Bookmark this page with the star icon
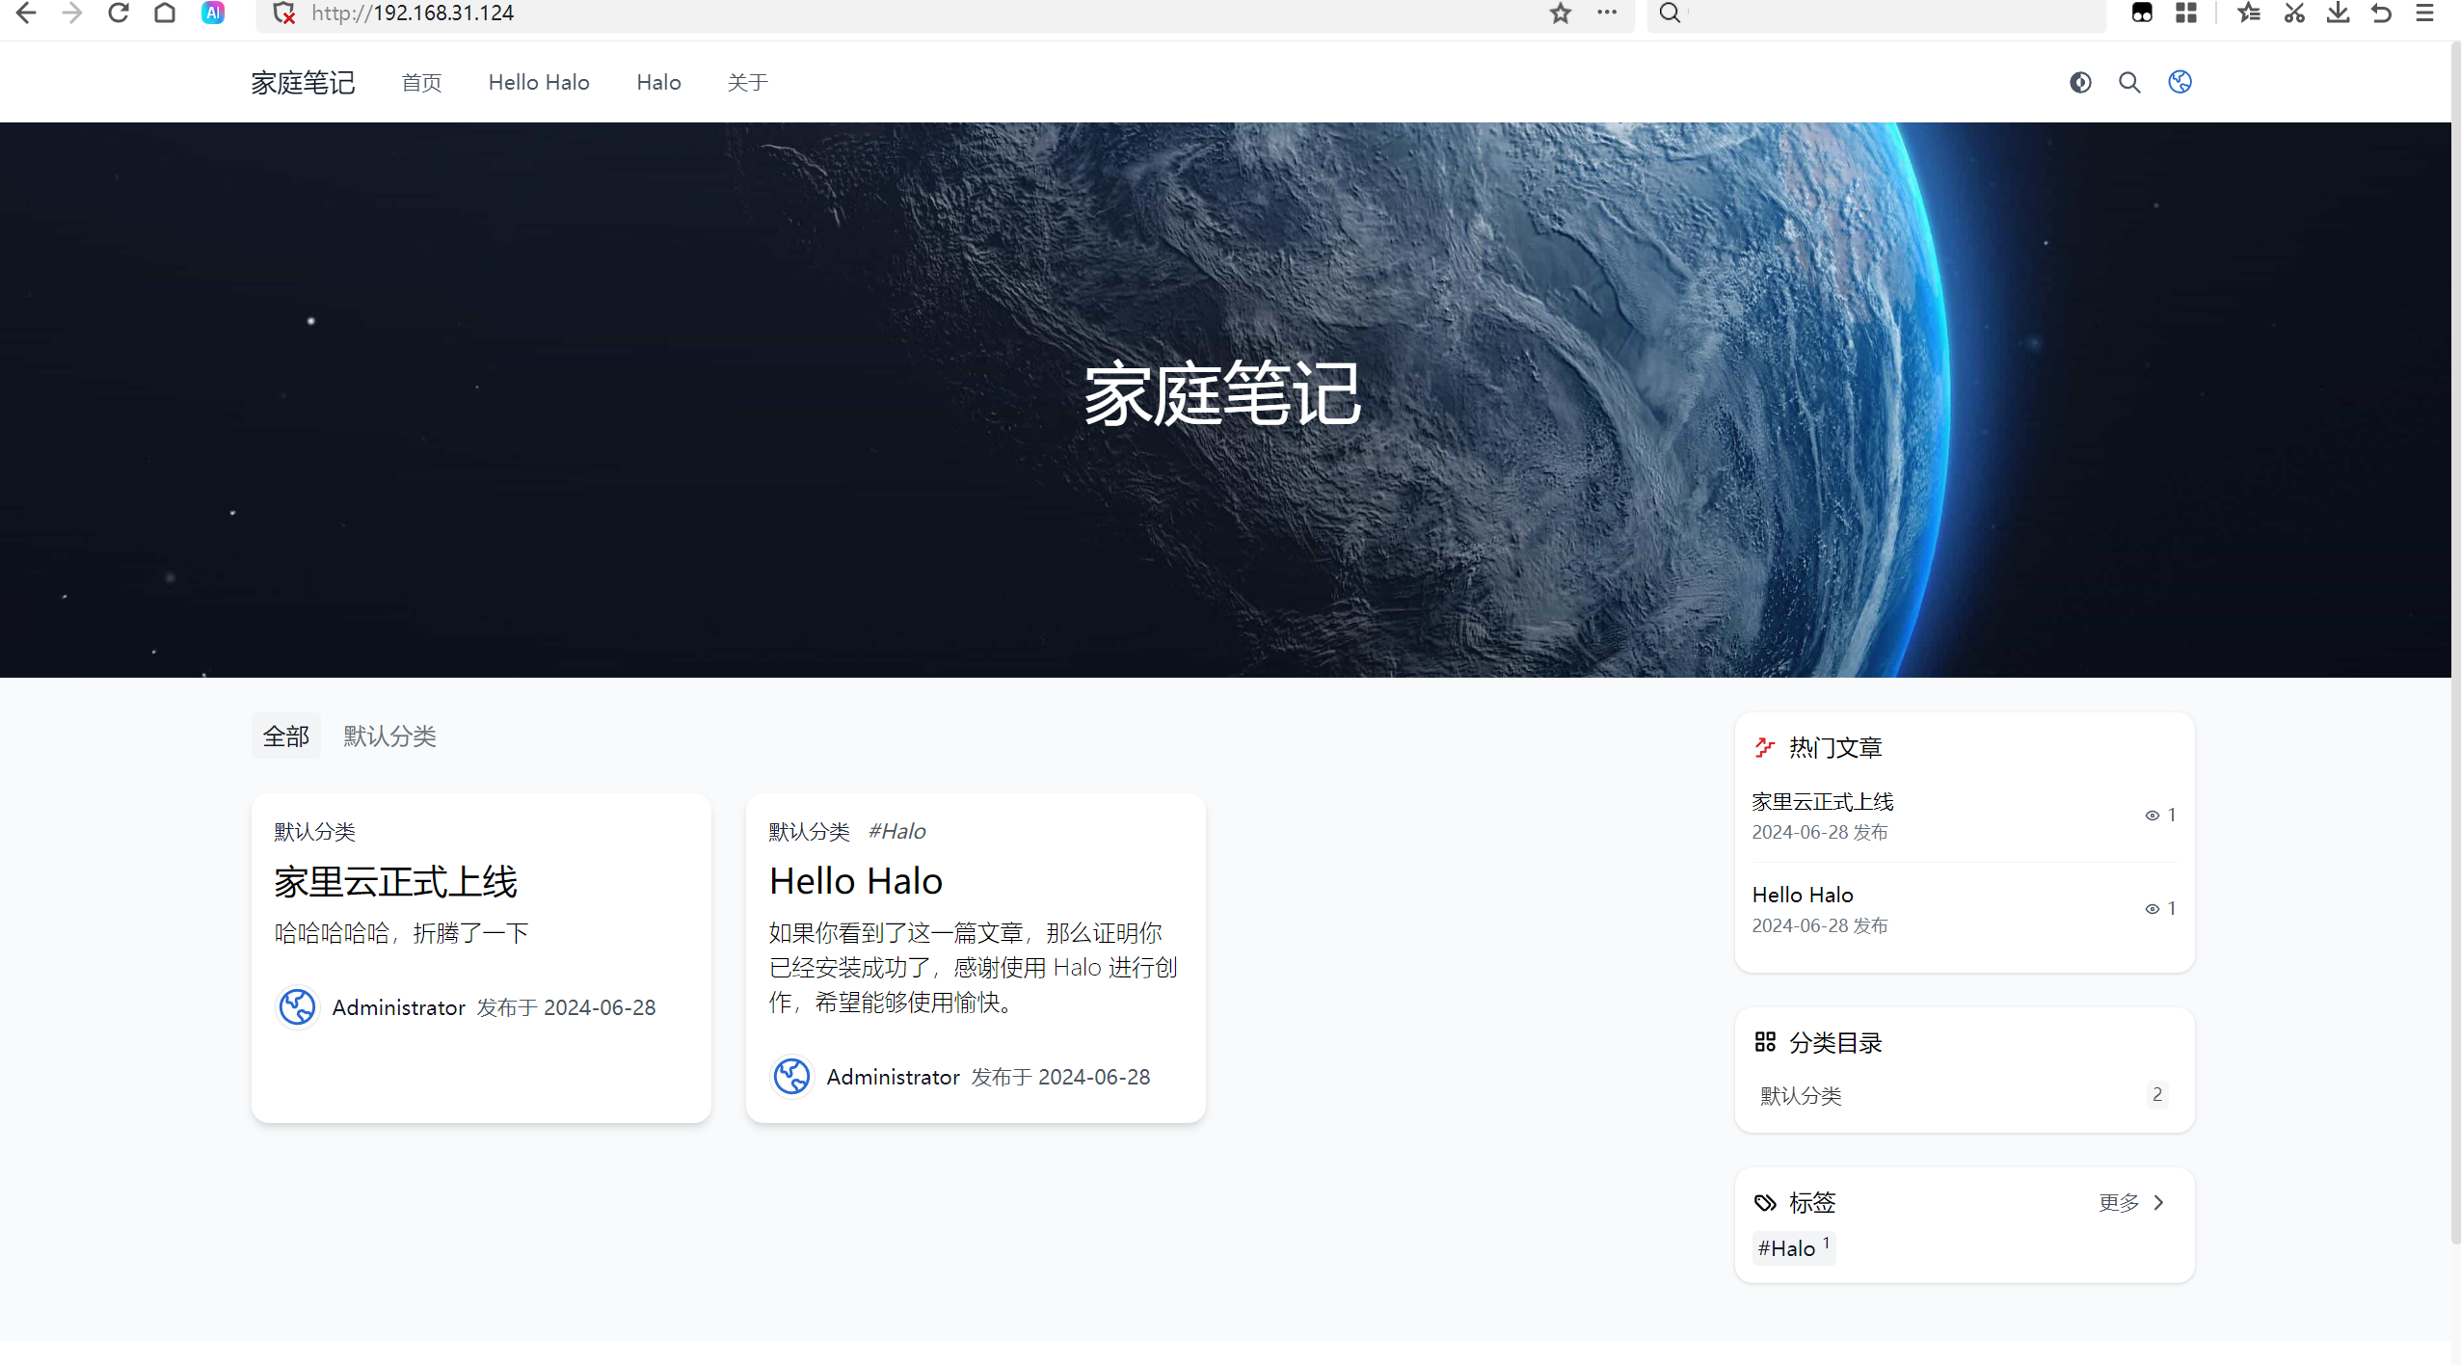This screenshot has width=2461, height=1365. [1561, 13]
